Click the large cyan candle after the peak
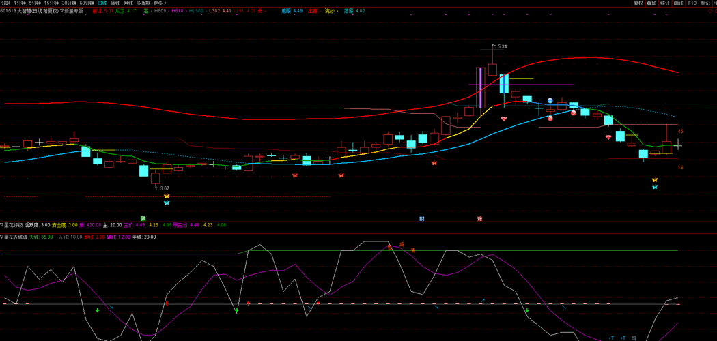The image size is (717, 341). tap(505, 84)
